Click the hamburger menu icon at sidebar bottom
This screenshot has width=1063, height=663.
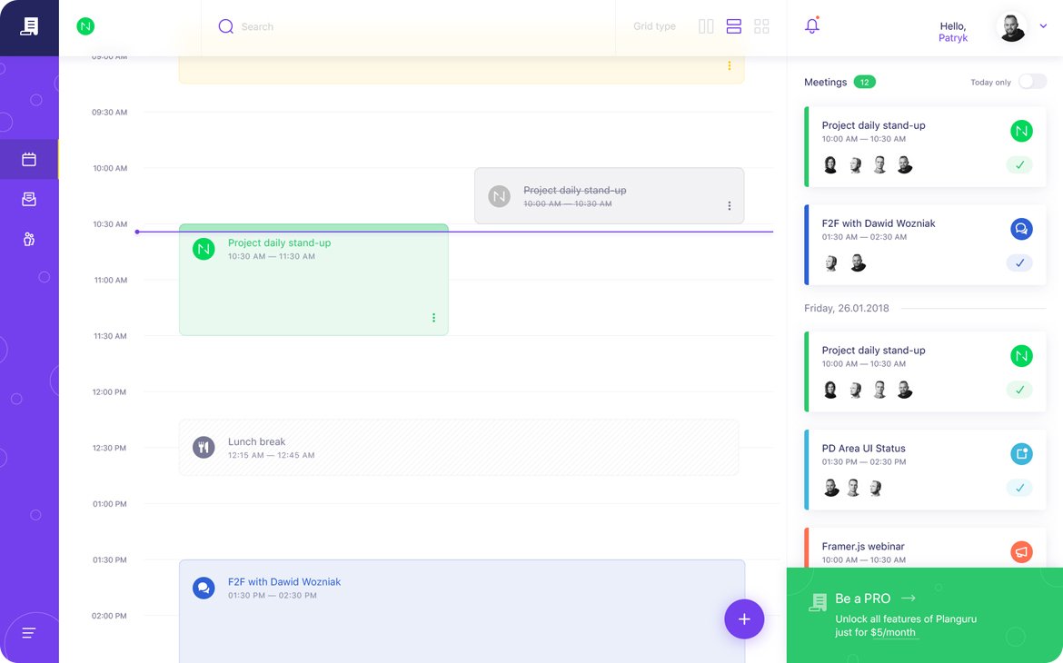(28, 633)
